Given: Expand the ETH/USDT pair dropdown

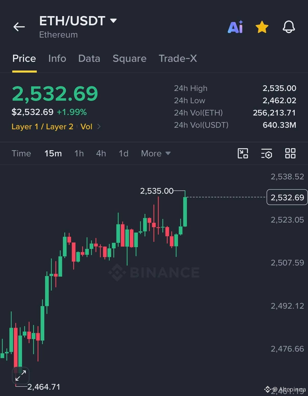Looking at the screenshot, I should click(x=113, y=20).
